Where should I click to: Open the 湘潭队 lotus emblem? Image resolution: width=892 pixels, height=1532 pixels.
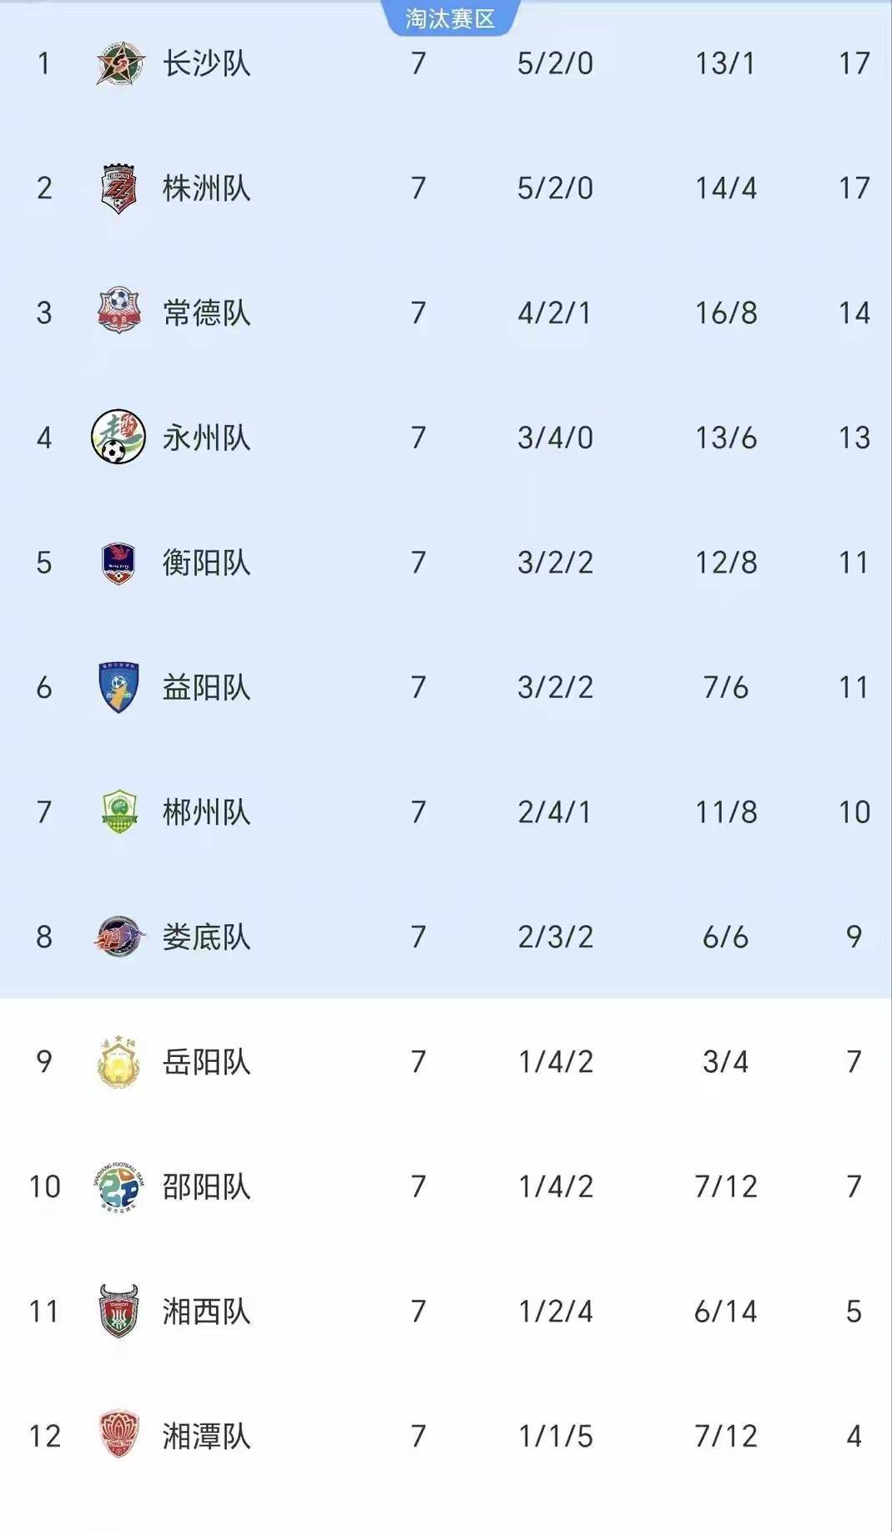(x=118, y=1435)
